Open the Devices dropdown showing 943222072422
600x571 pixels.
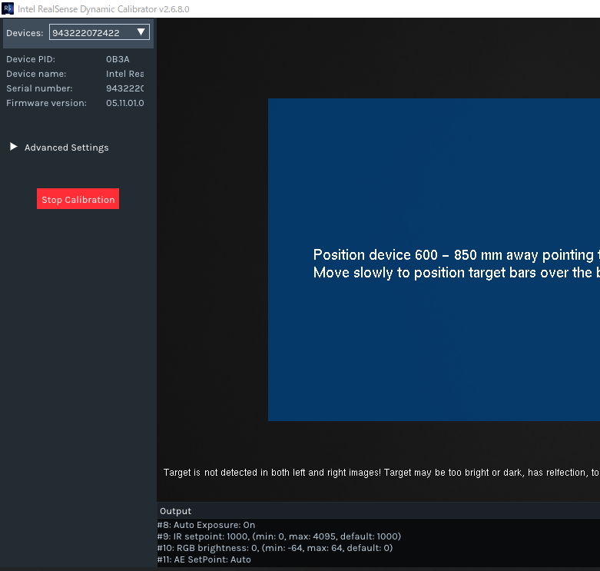99,32
